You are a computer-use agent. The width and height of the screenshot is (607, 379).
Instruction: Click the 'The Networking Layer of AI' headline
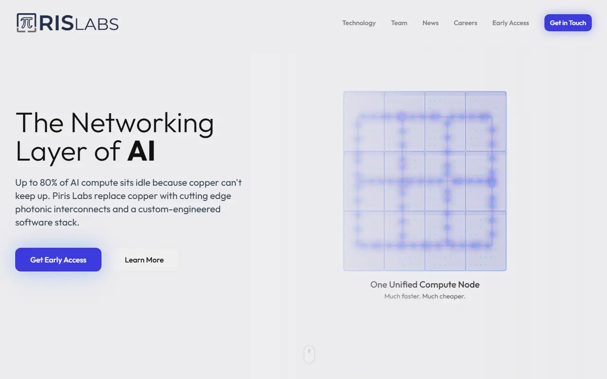tap(115, 136)
